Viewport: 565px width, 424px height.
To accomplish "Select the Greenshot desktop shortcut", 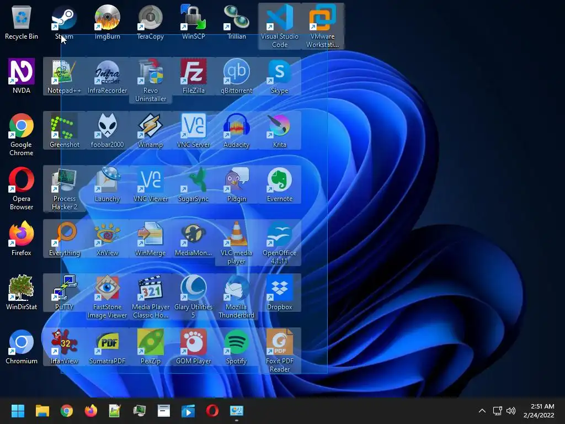I will (64, 130).
